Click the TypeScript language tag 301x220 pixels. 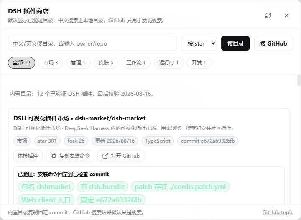[x=158, y=141]
